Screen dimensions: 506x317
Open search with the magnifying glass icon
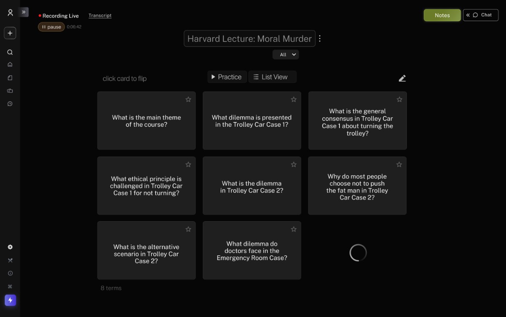pyautogui.click(x=10, y=52)
